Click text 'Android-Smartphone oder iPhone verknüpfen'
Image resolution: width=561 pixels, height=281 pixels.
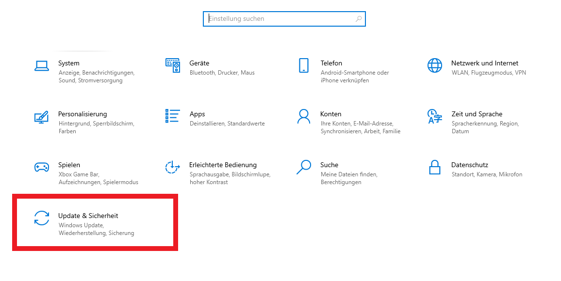[x=355, y=77]
